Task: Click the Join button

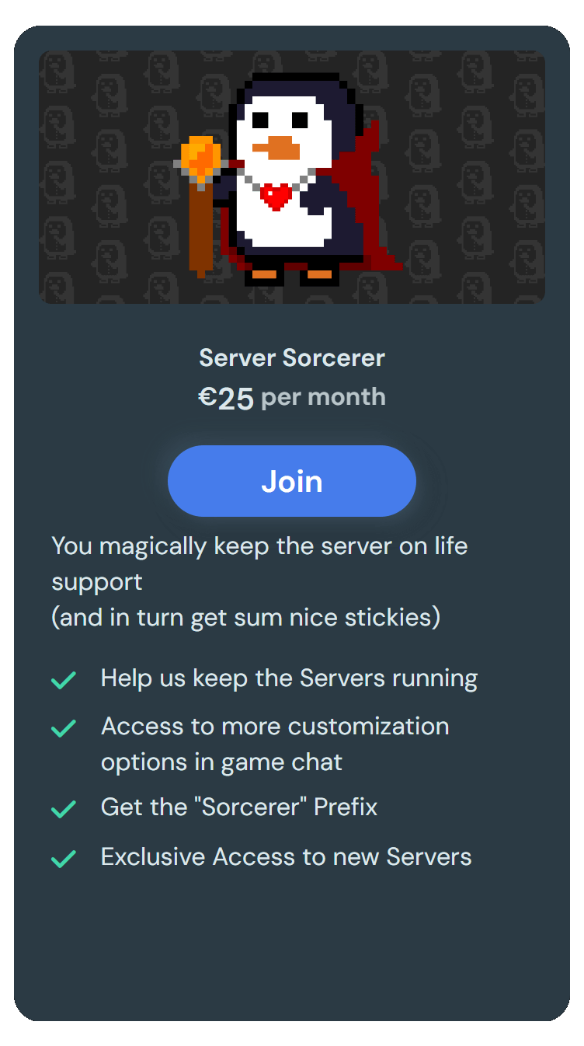Action: click(292, 481)
